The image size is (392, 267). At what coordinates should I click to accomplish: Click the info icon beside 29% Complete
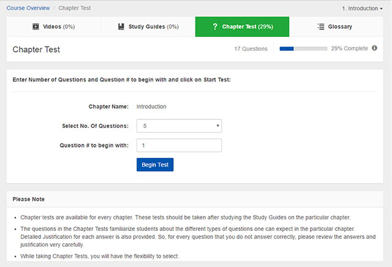coord(374,48)
